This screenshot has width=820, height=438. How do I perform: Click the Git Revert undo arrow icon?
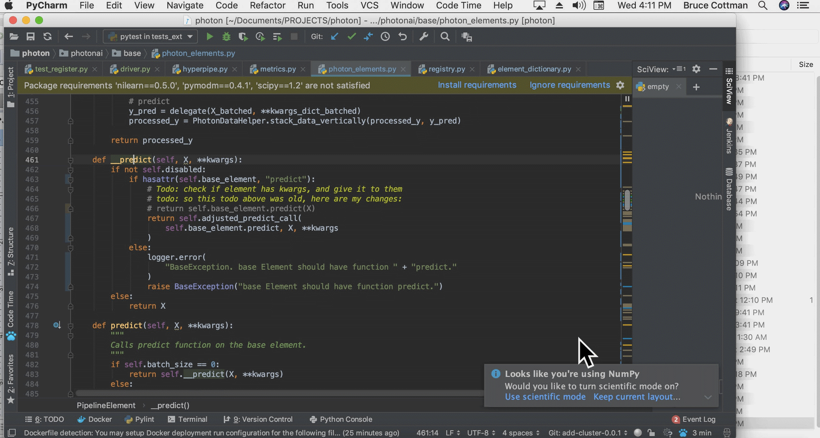pyautogui.click(x=403, y=36)
